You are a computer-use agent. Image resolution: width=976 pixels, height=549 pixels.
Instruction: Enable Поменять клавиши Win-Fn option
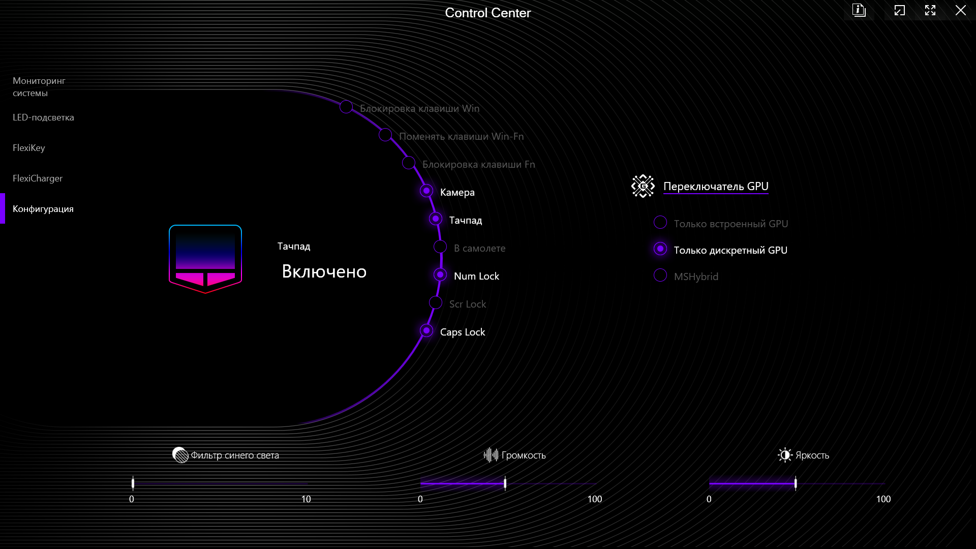tap(385, 135)
